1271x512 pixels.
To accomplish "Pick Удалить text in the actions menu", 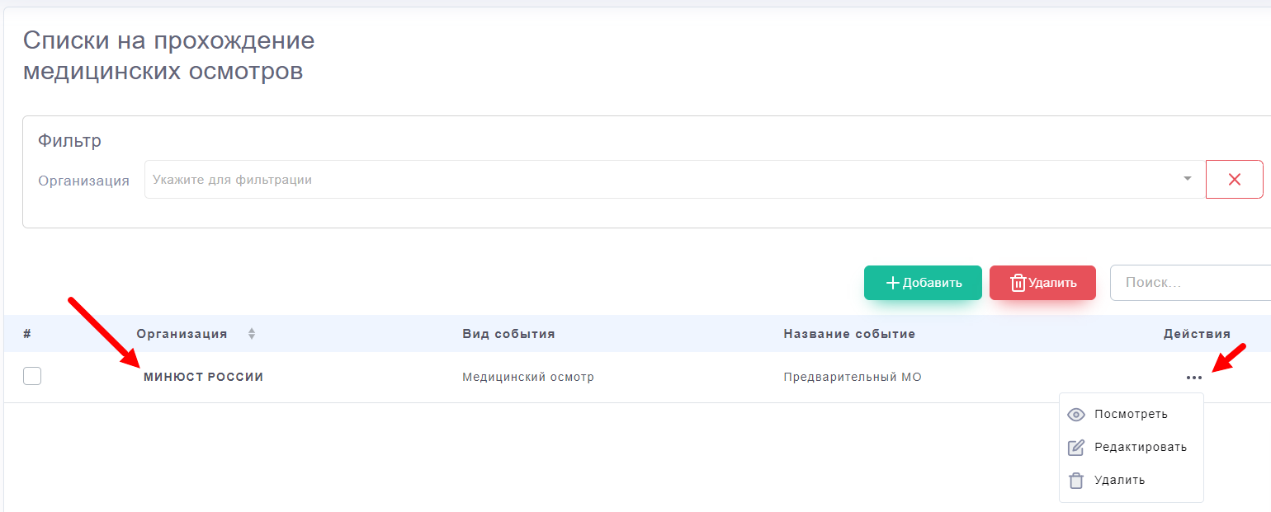I will click(1119, 480).
